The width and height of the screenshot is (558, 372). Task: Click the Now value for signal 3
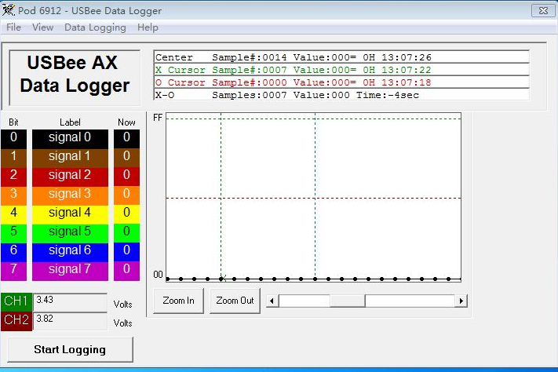pos(126,195)
